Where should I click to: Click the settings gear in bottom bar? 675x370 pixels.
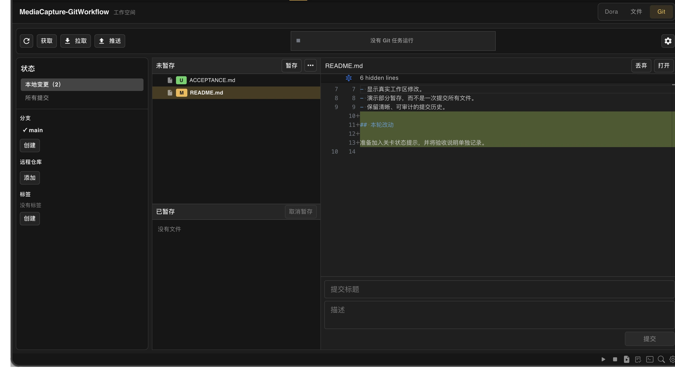click(x=672, y=359)
